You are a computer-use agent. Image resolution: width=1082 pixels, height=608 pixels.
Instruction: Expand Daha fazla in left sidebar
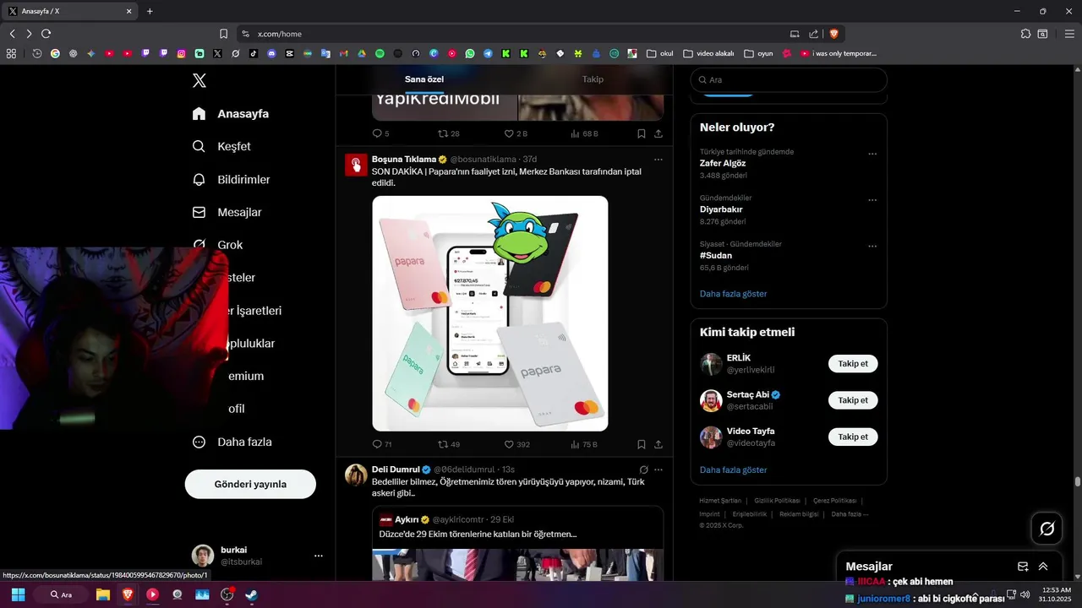pyautogui.click(x=232, y=442)
